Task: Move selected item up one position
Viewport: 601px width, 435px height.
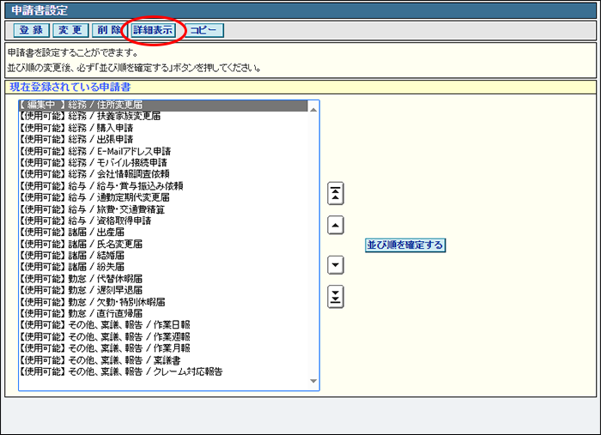Action: coord(336,225)
